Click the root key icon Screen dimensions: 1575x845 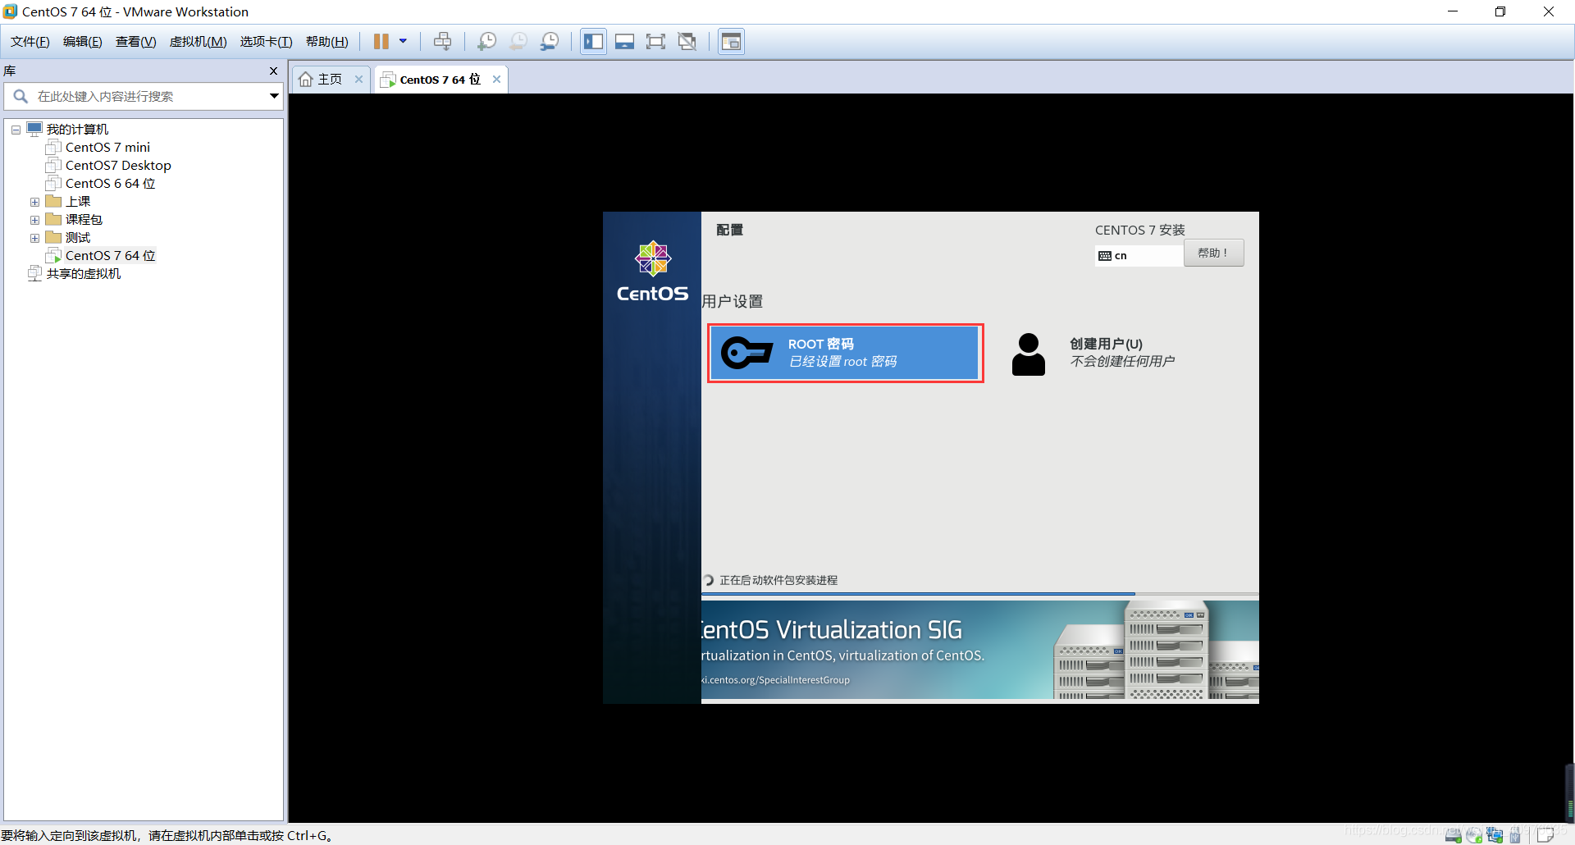[746, 353]
